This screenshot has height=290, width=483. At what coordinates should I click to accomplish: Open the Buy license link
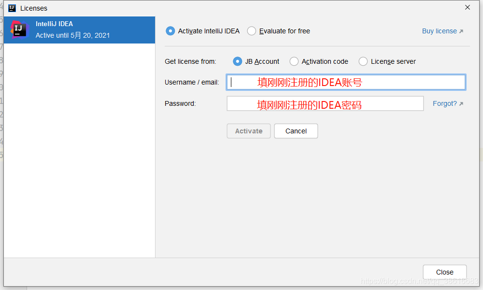point(442,31)
